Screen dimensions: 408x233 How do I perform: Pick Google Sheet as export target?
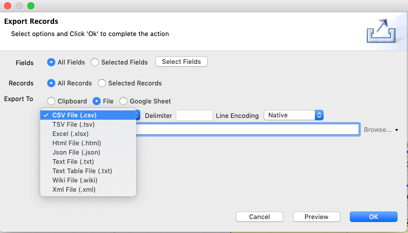click(123, 101)
